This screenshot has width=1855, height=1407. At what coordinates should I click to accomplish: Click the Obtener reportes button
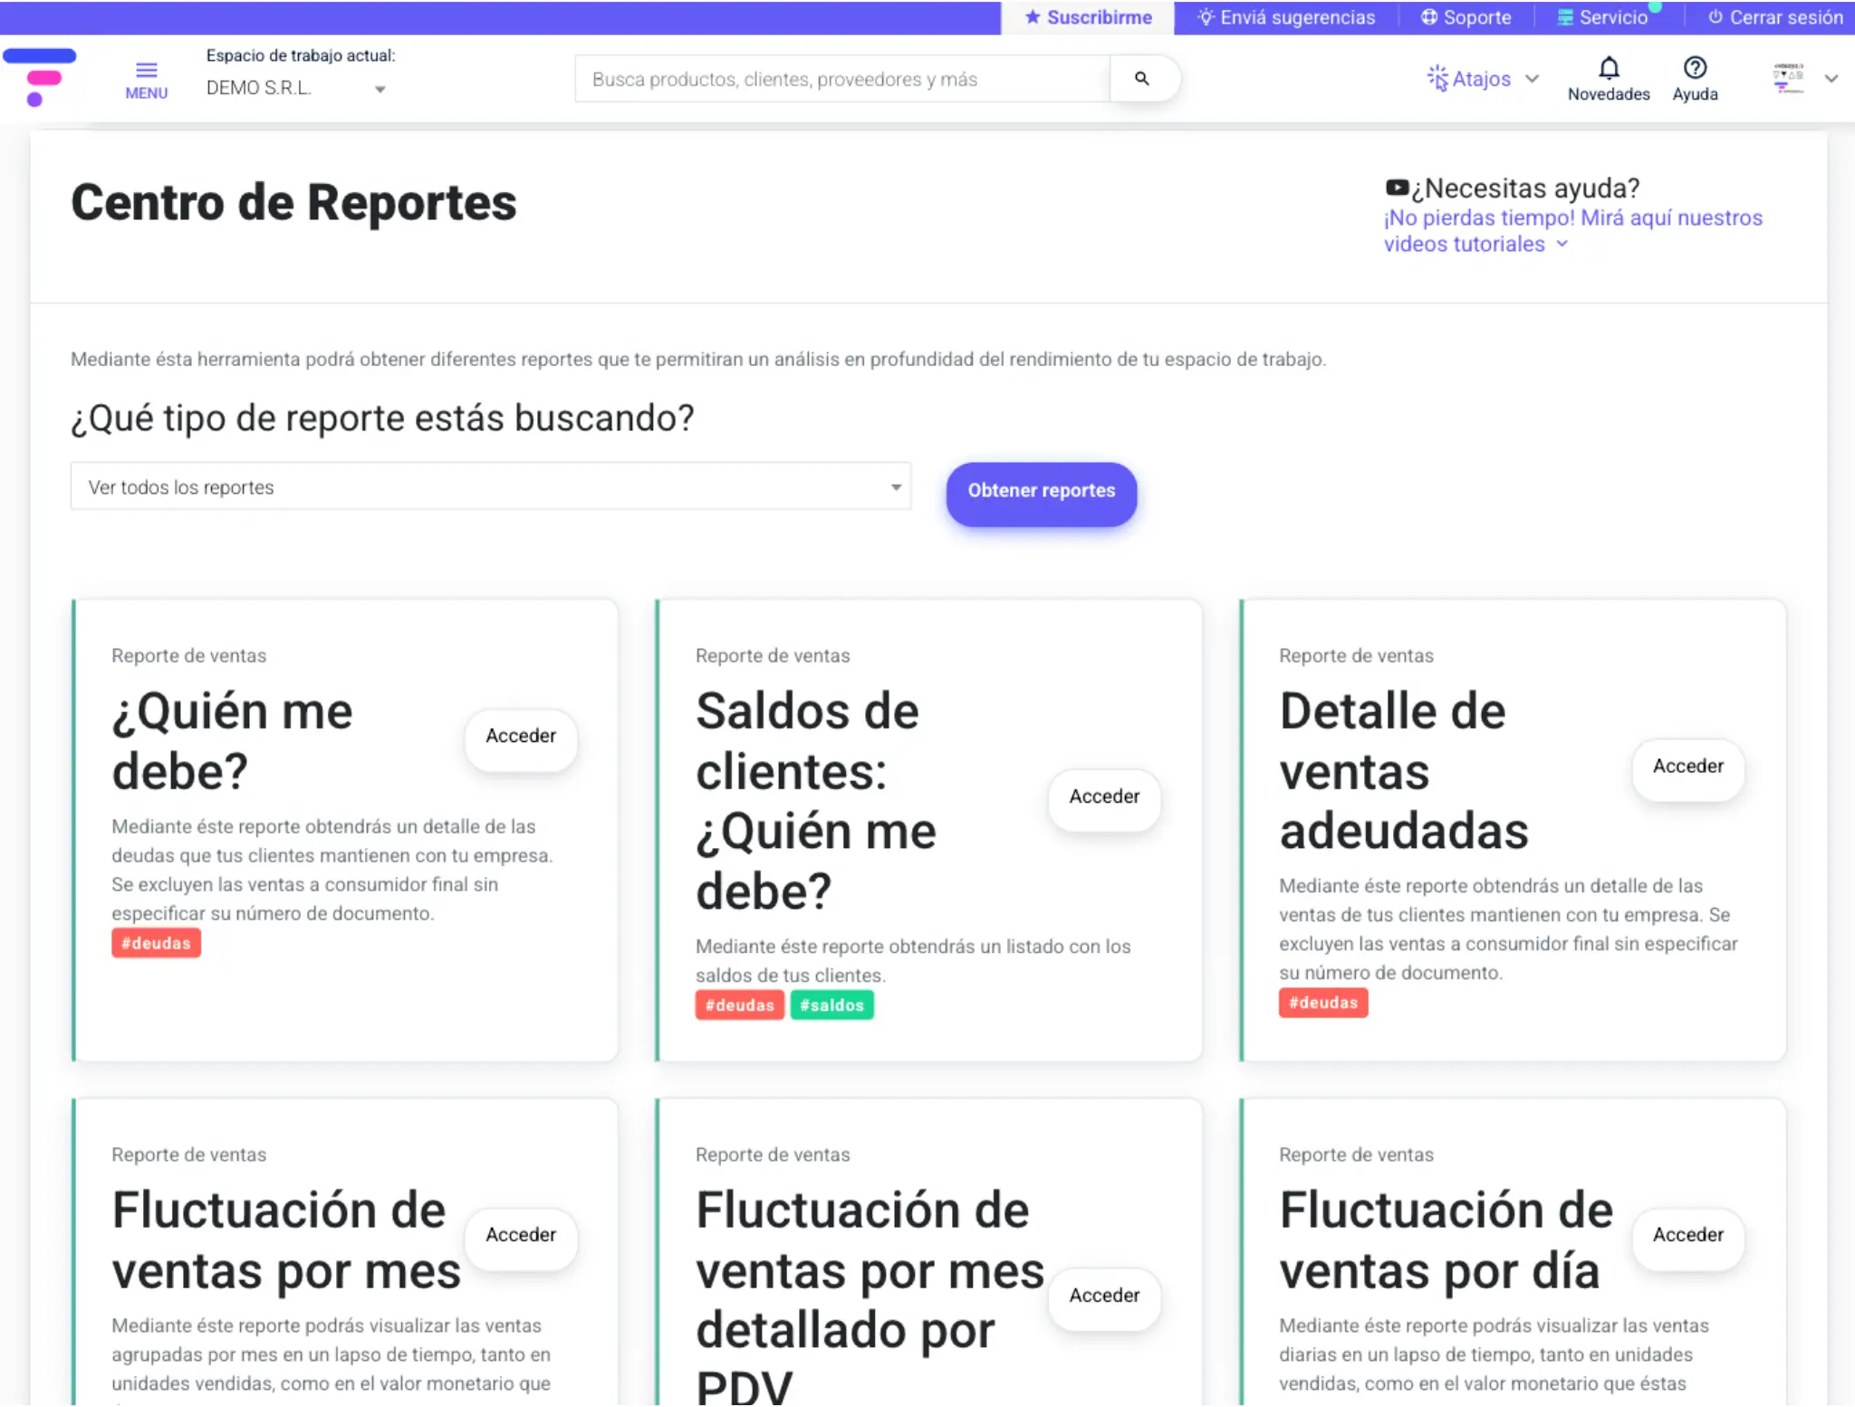pos(1042,494)
